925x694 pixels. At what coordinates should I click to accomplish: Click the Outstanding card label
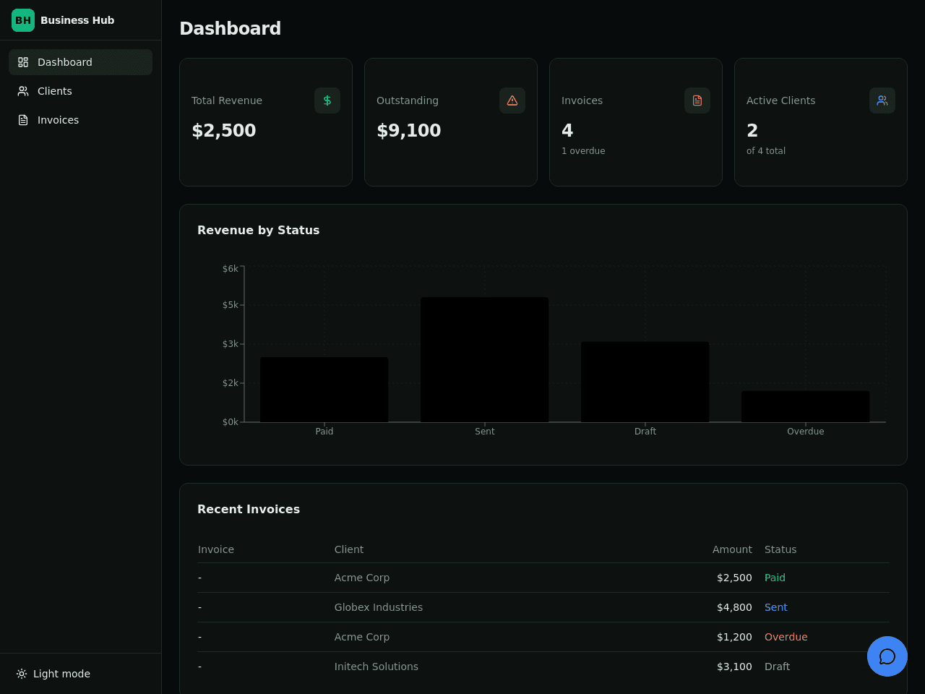click(x=408, y=100)
